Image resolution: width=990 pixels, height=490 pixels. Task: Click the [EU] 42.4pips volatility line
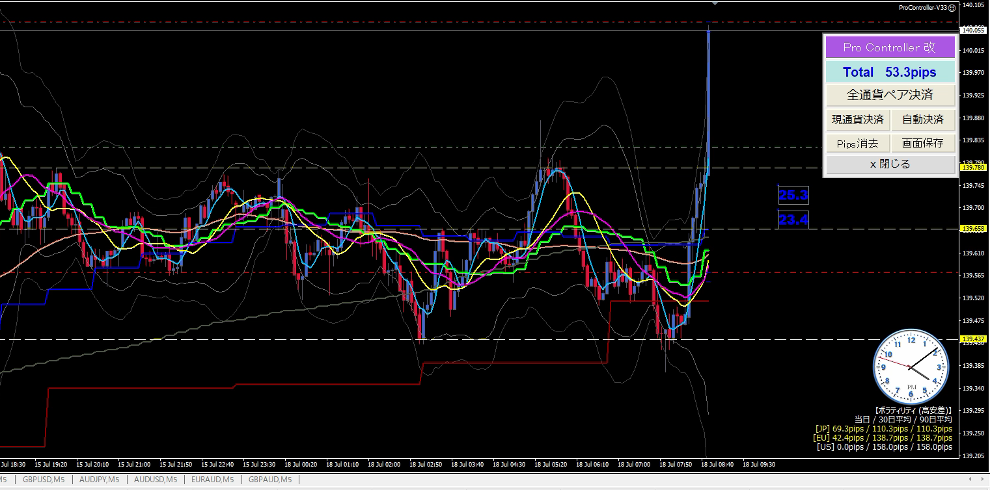pyautogui.click(x=883, y=438)
